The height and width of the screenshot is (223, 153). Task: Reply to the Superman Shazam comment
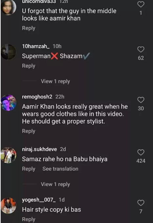(29, 66)
